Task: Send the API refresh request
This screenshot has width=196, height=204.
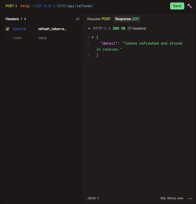Action: (x=177, y=6)
